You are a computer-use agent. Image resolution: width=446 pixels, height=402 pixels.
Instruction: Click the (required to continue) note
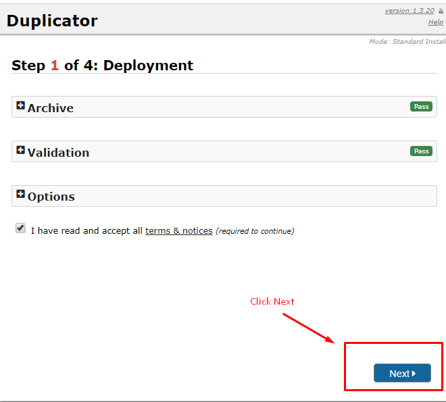(x=255, y=231)
